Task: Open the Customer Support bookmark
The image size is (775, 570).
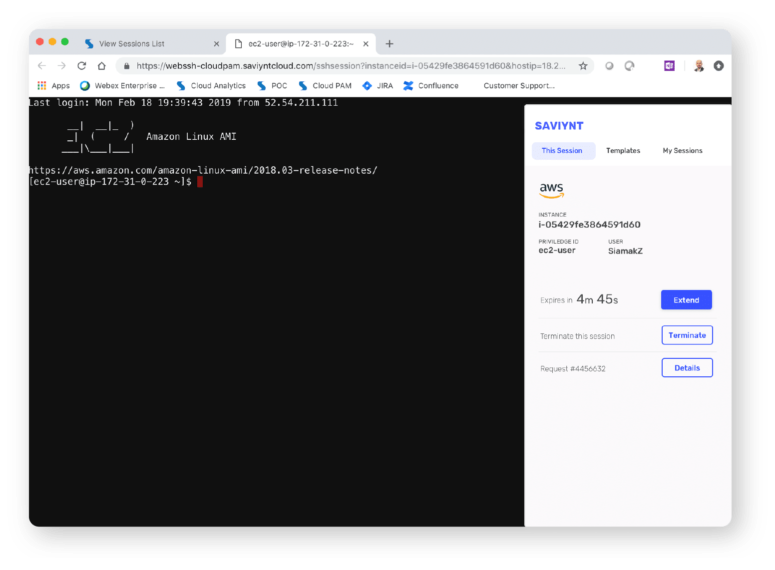Action: [x=519, y=86]
